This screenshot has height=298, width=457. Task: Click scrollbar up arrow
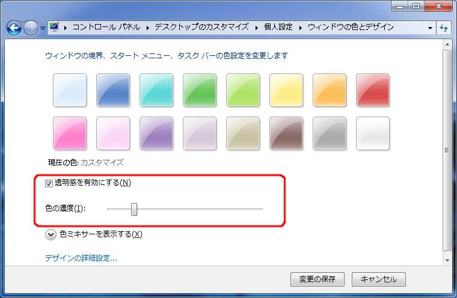coord(447,45)
